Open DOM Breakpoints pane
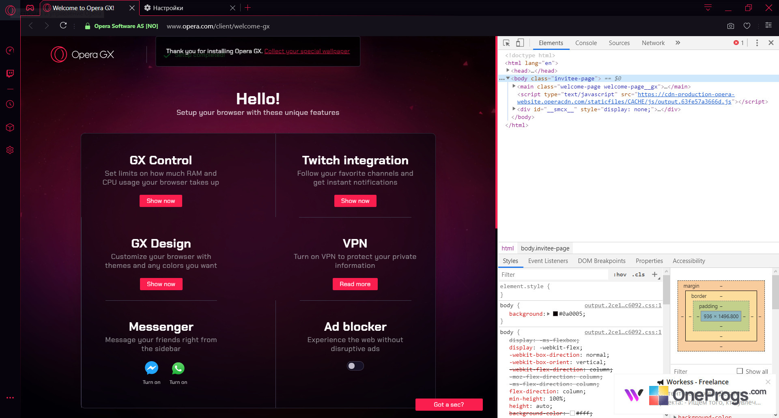This screenshot has width=779, height=418. [x=602, y=261]
